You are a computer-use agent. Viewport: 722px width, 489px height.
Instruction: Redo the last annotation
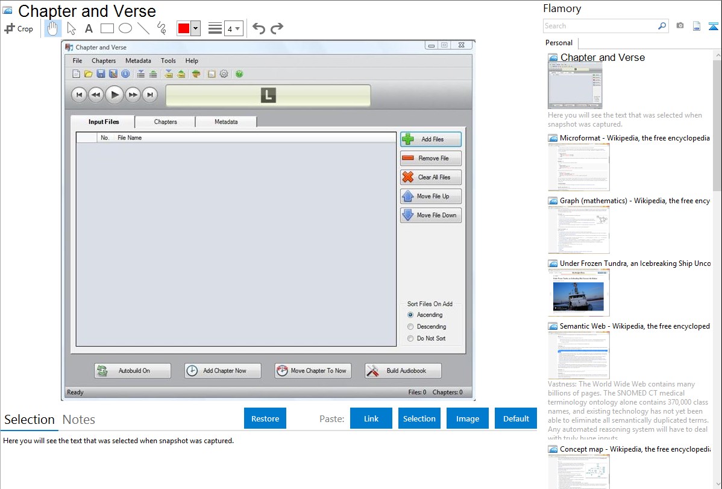coord(277,28)
